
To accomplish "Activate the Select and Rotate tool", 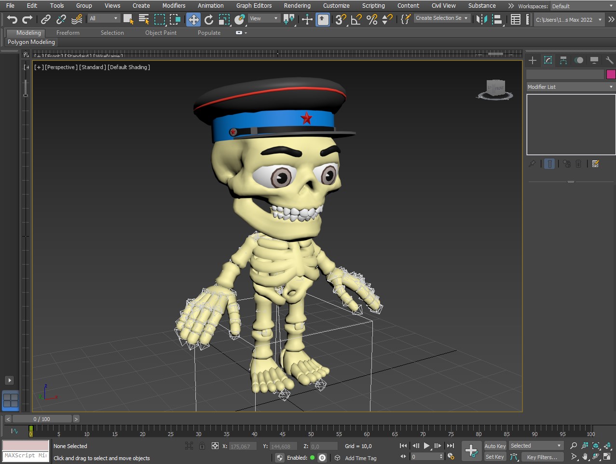I will pos(209,19).
